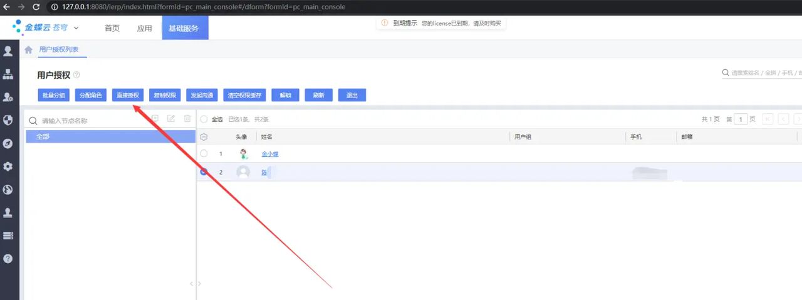Click the 已选1条 selection count text

[x=238, y=119]
